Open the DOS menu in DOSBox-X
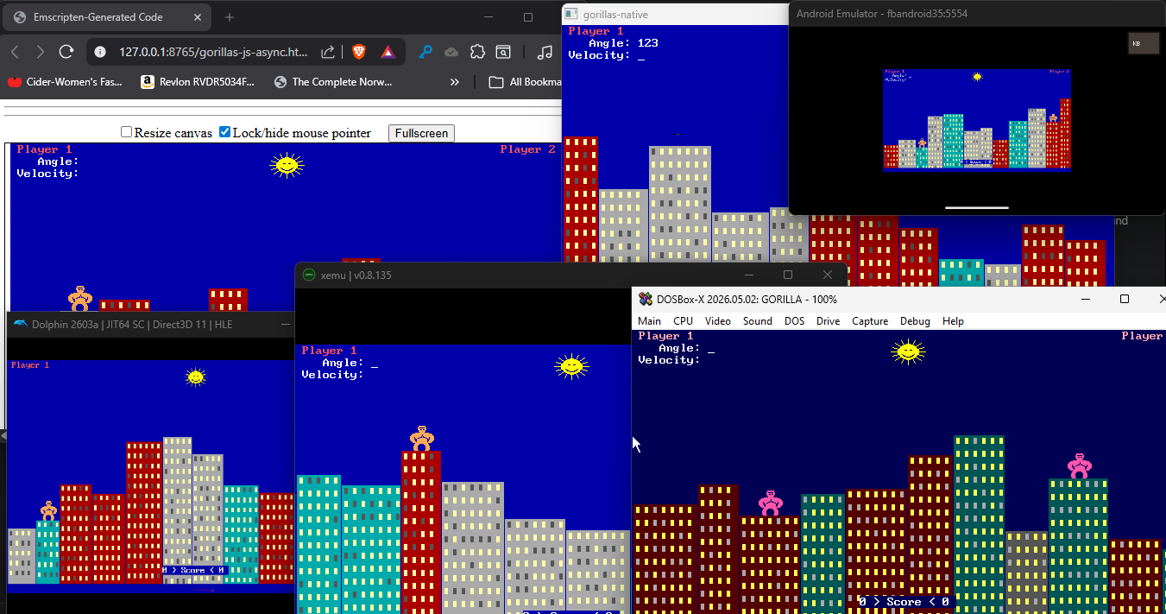The height and width of the screenshot is (614, 1166). pos(794,321)
